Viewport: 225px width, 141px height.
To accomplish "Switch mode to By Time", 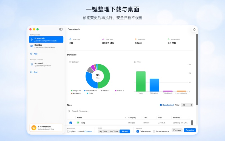I will pyautogui.click(x=114, y=131).
